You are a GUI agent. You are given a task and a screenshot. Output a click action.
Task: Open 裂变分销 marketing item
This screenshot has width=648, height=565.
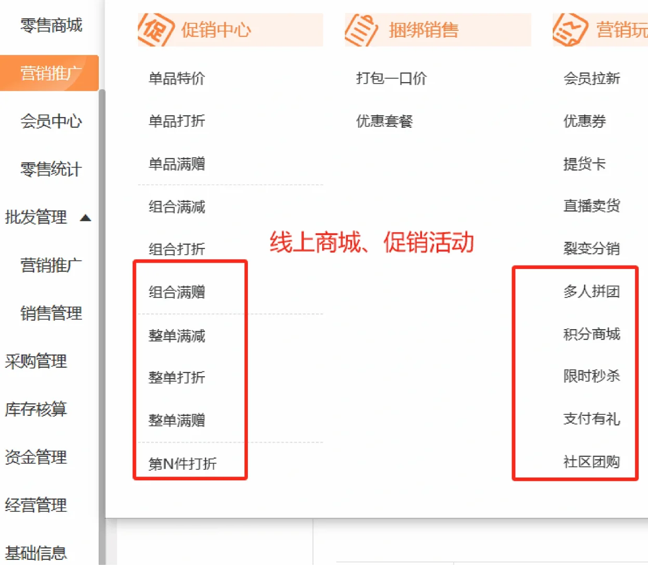click(592, 248)
